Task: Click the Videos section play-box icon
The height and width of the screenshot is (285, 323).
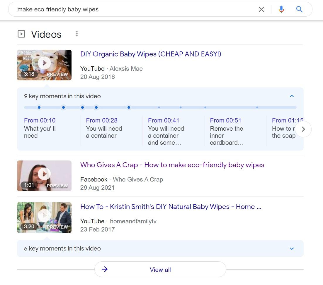Action: [21, 34]
